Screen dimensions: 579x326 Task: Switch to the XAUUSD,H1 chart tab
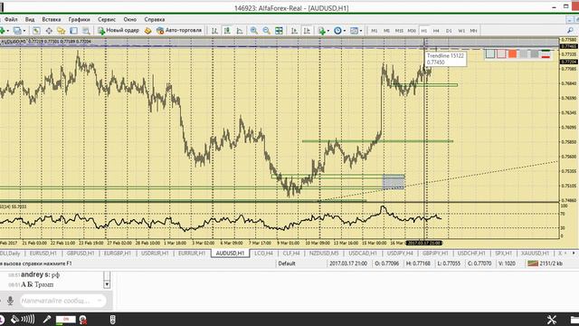coord(535,254)
